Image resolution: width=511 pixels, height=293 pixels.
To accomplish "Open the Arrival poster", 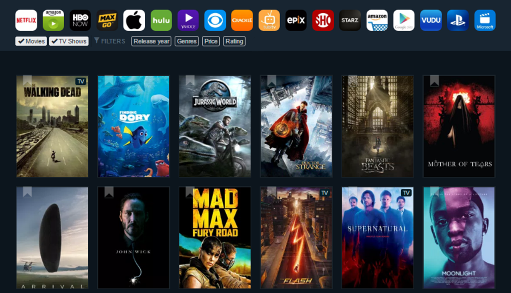I will pos(52,238).
